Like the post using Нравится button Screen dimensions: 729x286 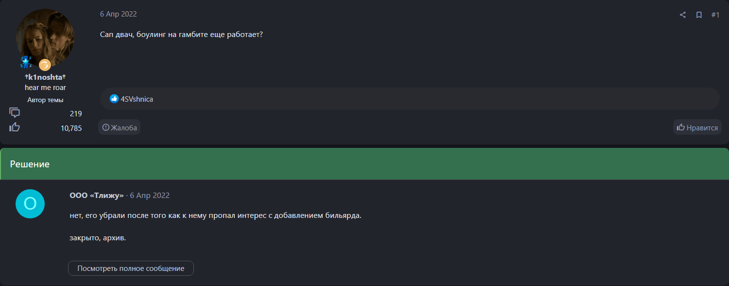pos(697,127)
